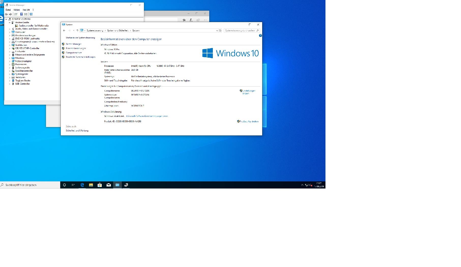The height and width of the screenshot is (267, 461).
Task: Open Microsoft-Softwarelizenzbedingungen lesen link
Action: [147, 116]
